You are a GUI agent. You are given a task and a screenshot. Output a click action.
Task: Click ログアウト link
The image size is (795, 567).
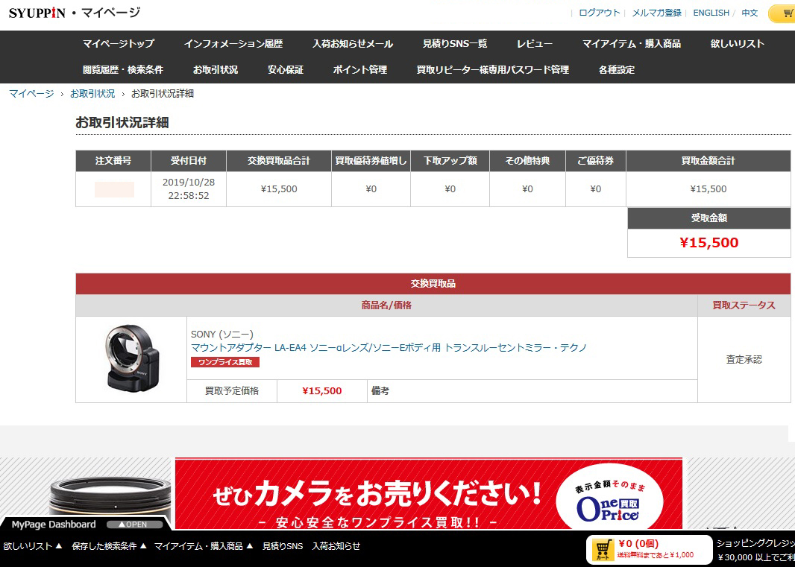pyautogui.click(x=600, y=13)
